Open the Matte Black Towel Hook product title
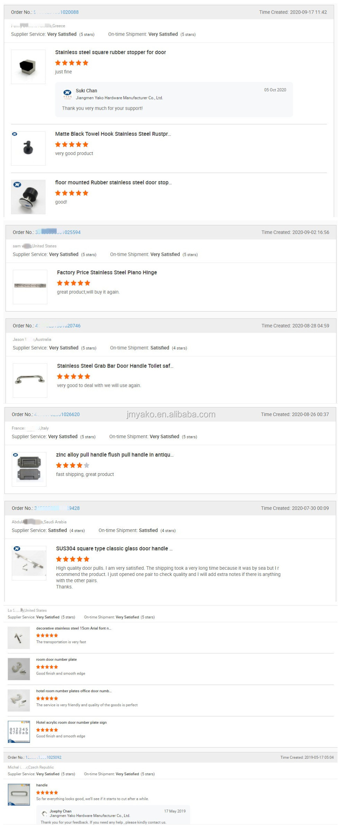Image resolution: width=341 pixels, height=829 pixels. coord(113,134)
